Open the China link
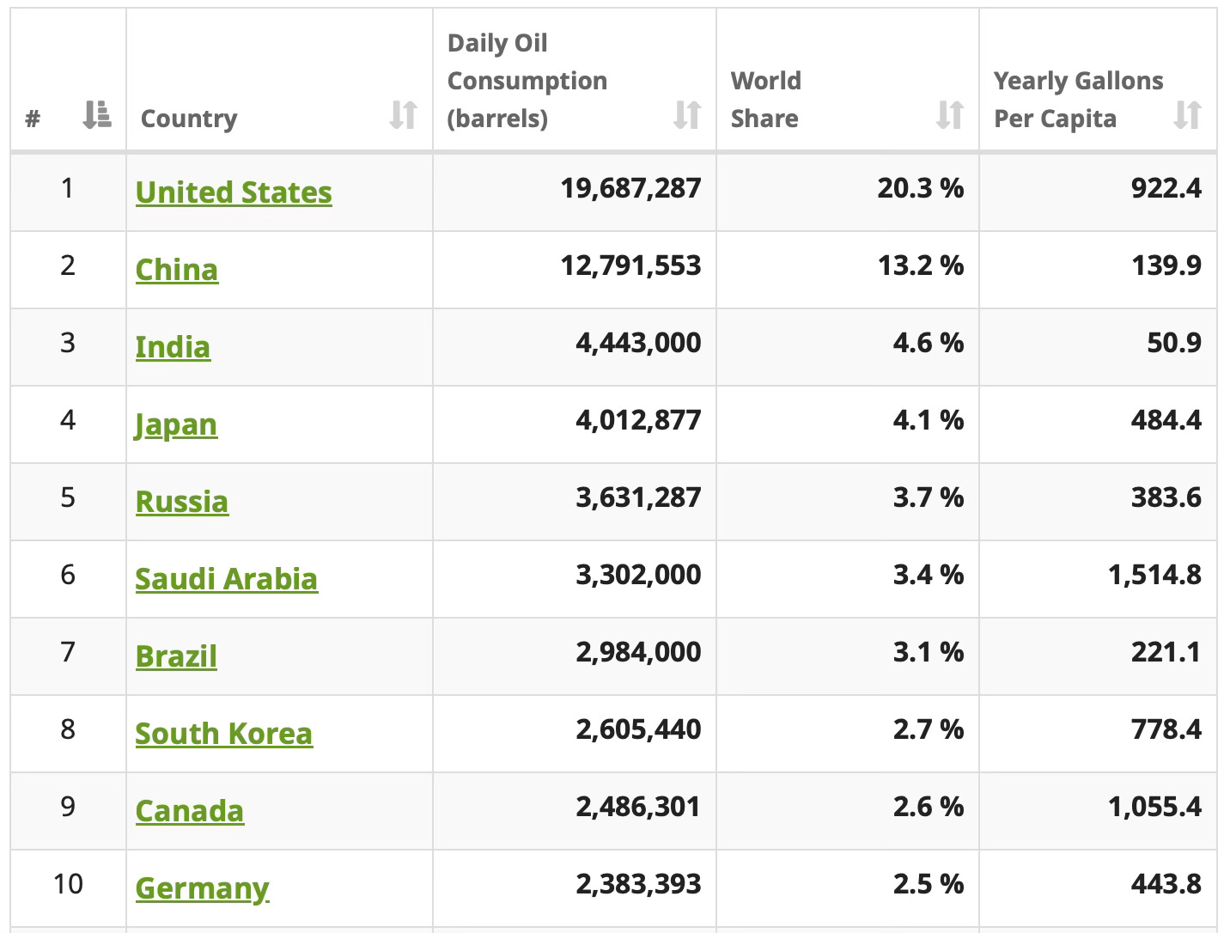The image size is (1230, 933). pos(177,270)
